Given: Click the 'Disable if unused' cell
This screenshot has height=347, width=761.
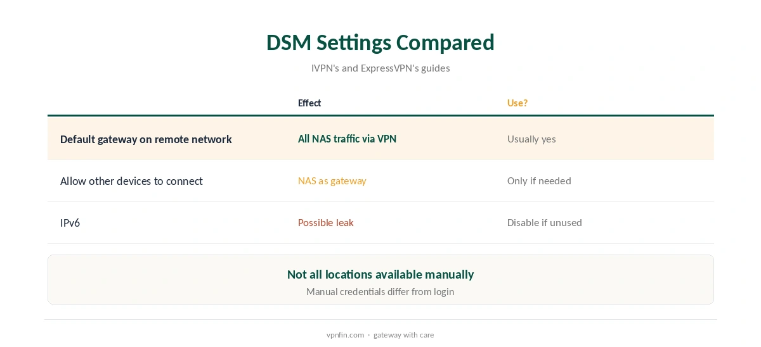Looking at the screenshot, I should (545, 222).
